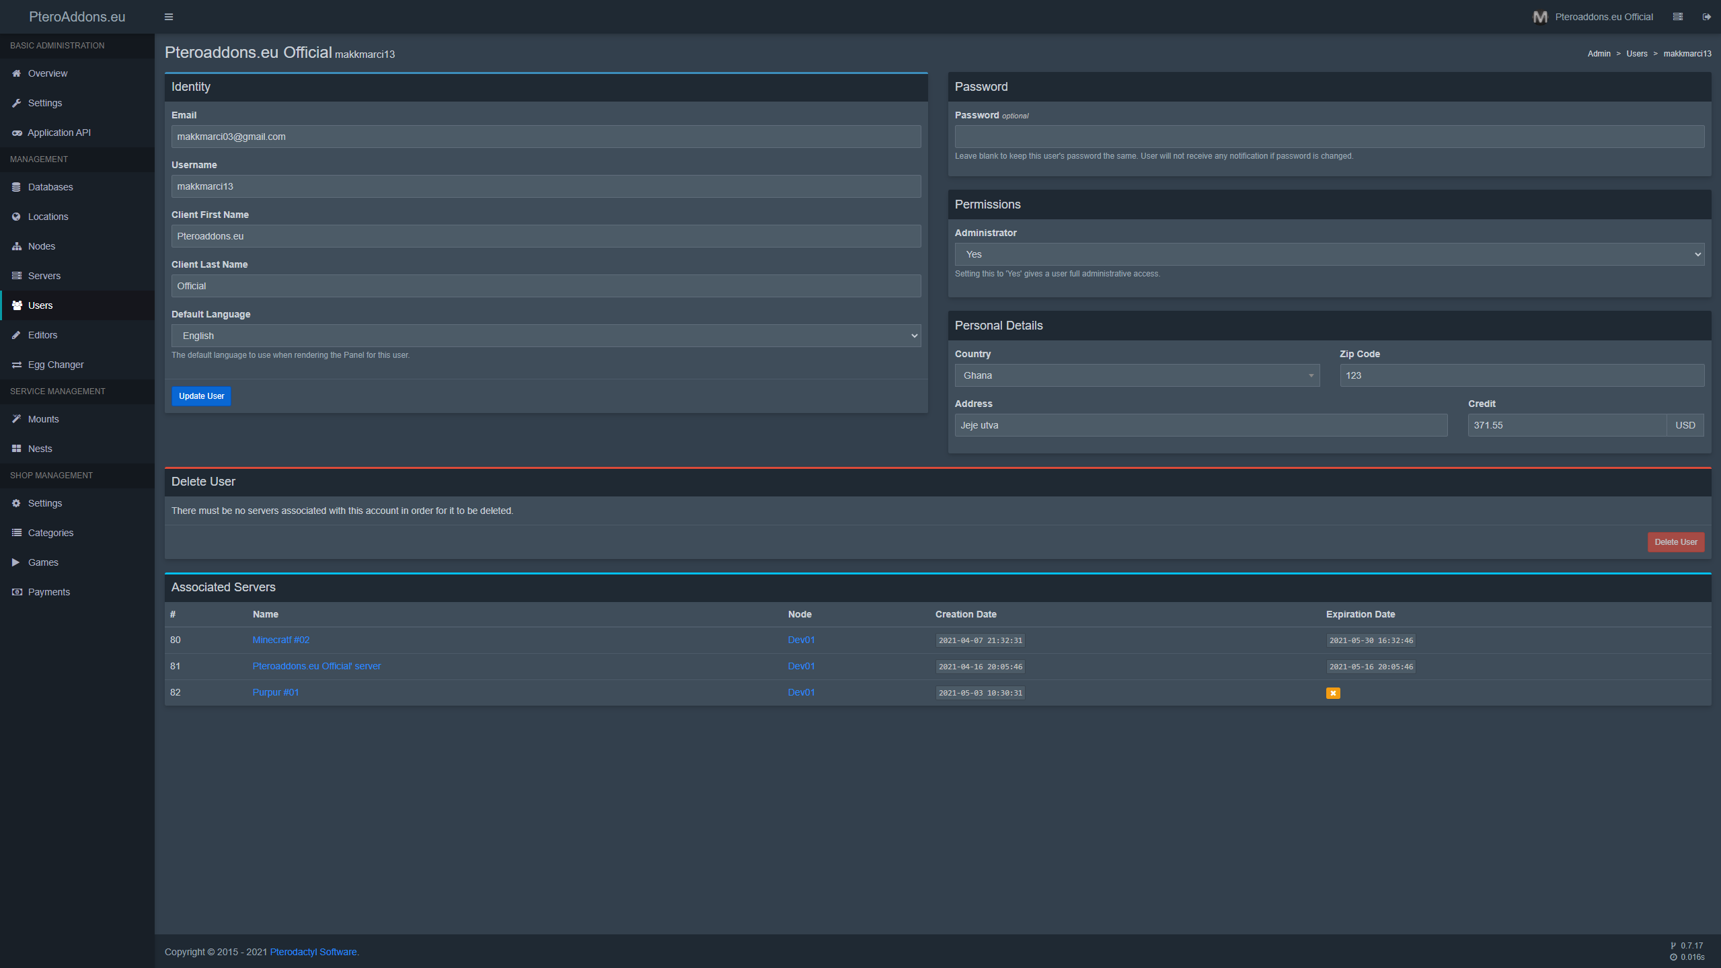Open the Application API page
This screenshot has width=1721, height=968.
tap(59, 133)
